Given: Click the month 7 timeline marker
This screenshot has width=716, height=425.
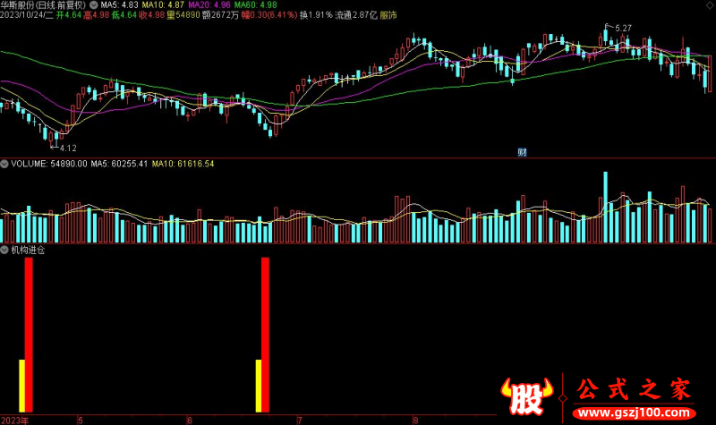Looking at the screenshot, I should tap(300, 421).
